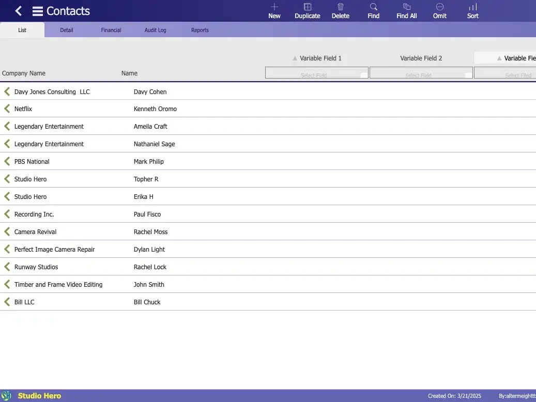Open Davy Jones Consulting LLC row arrow
The image size is (536, 402).
pos(7,91)
